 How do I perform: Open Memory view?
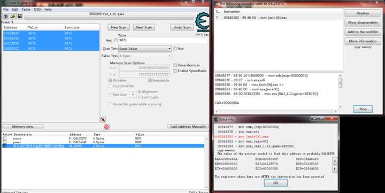[22, 127]
